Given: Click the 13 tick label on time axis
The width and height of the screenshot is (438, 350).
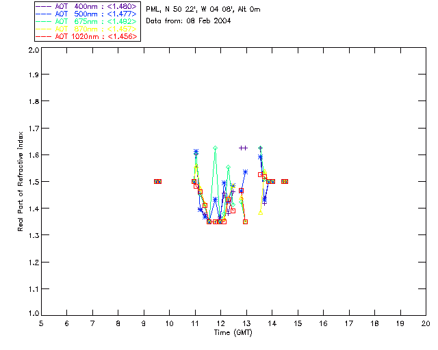Looking at the screenshot, I should click(246, 324).
